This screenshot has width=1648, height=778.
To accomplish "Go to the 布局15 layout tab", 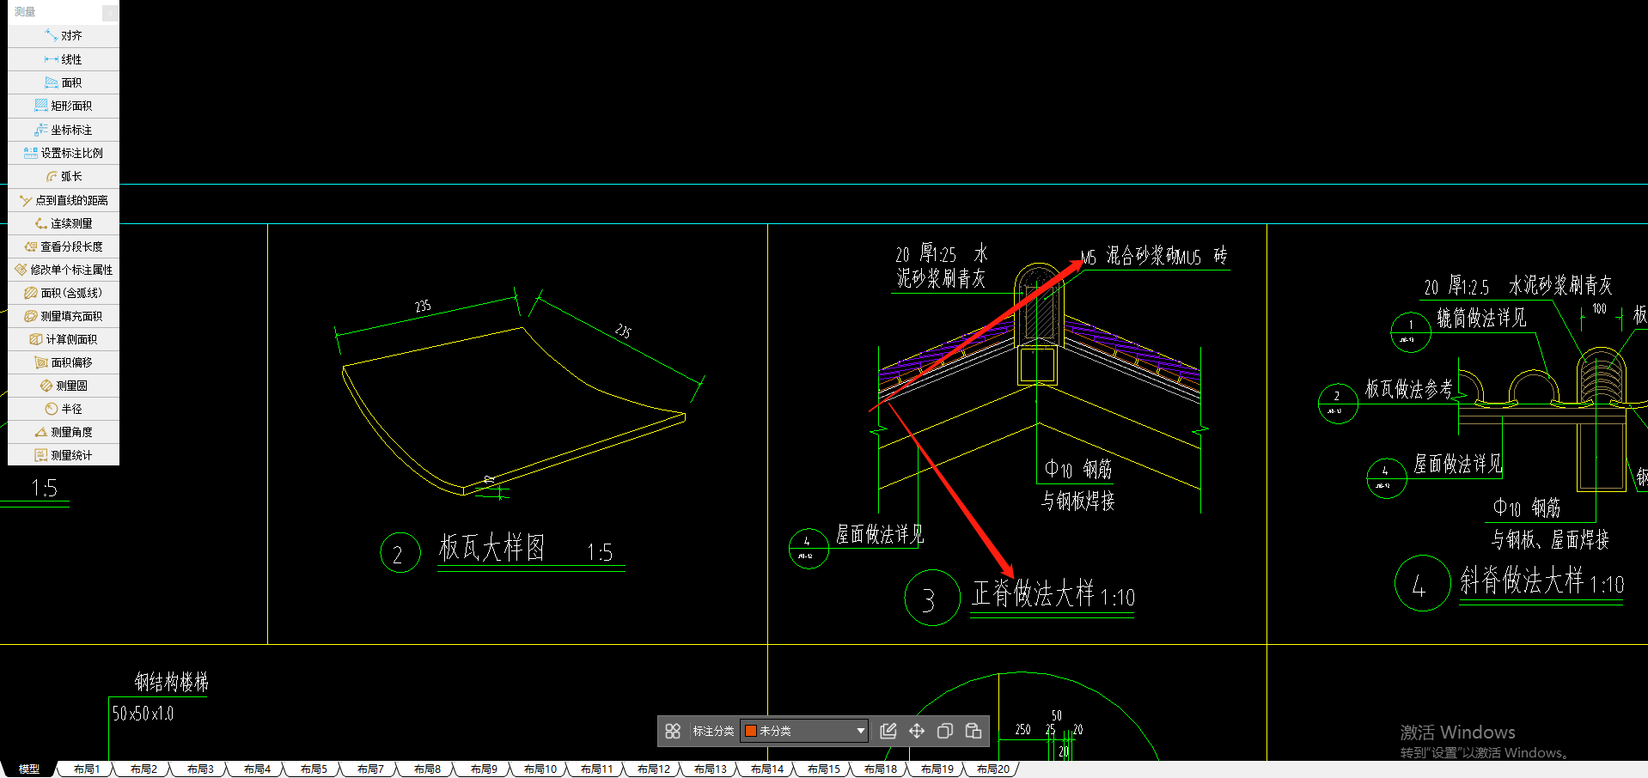I will click(824, 769).
